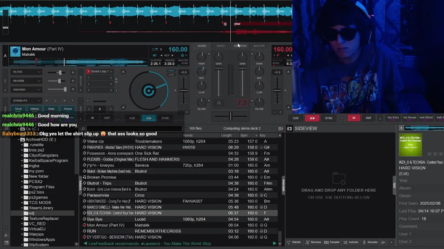444x249 pixels.
Task: Switch to the MASTER mixer tab
Action: (259, 46)
